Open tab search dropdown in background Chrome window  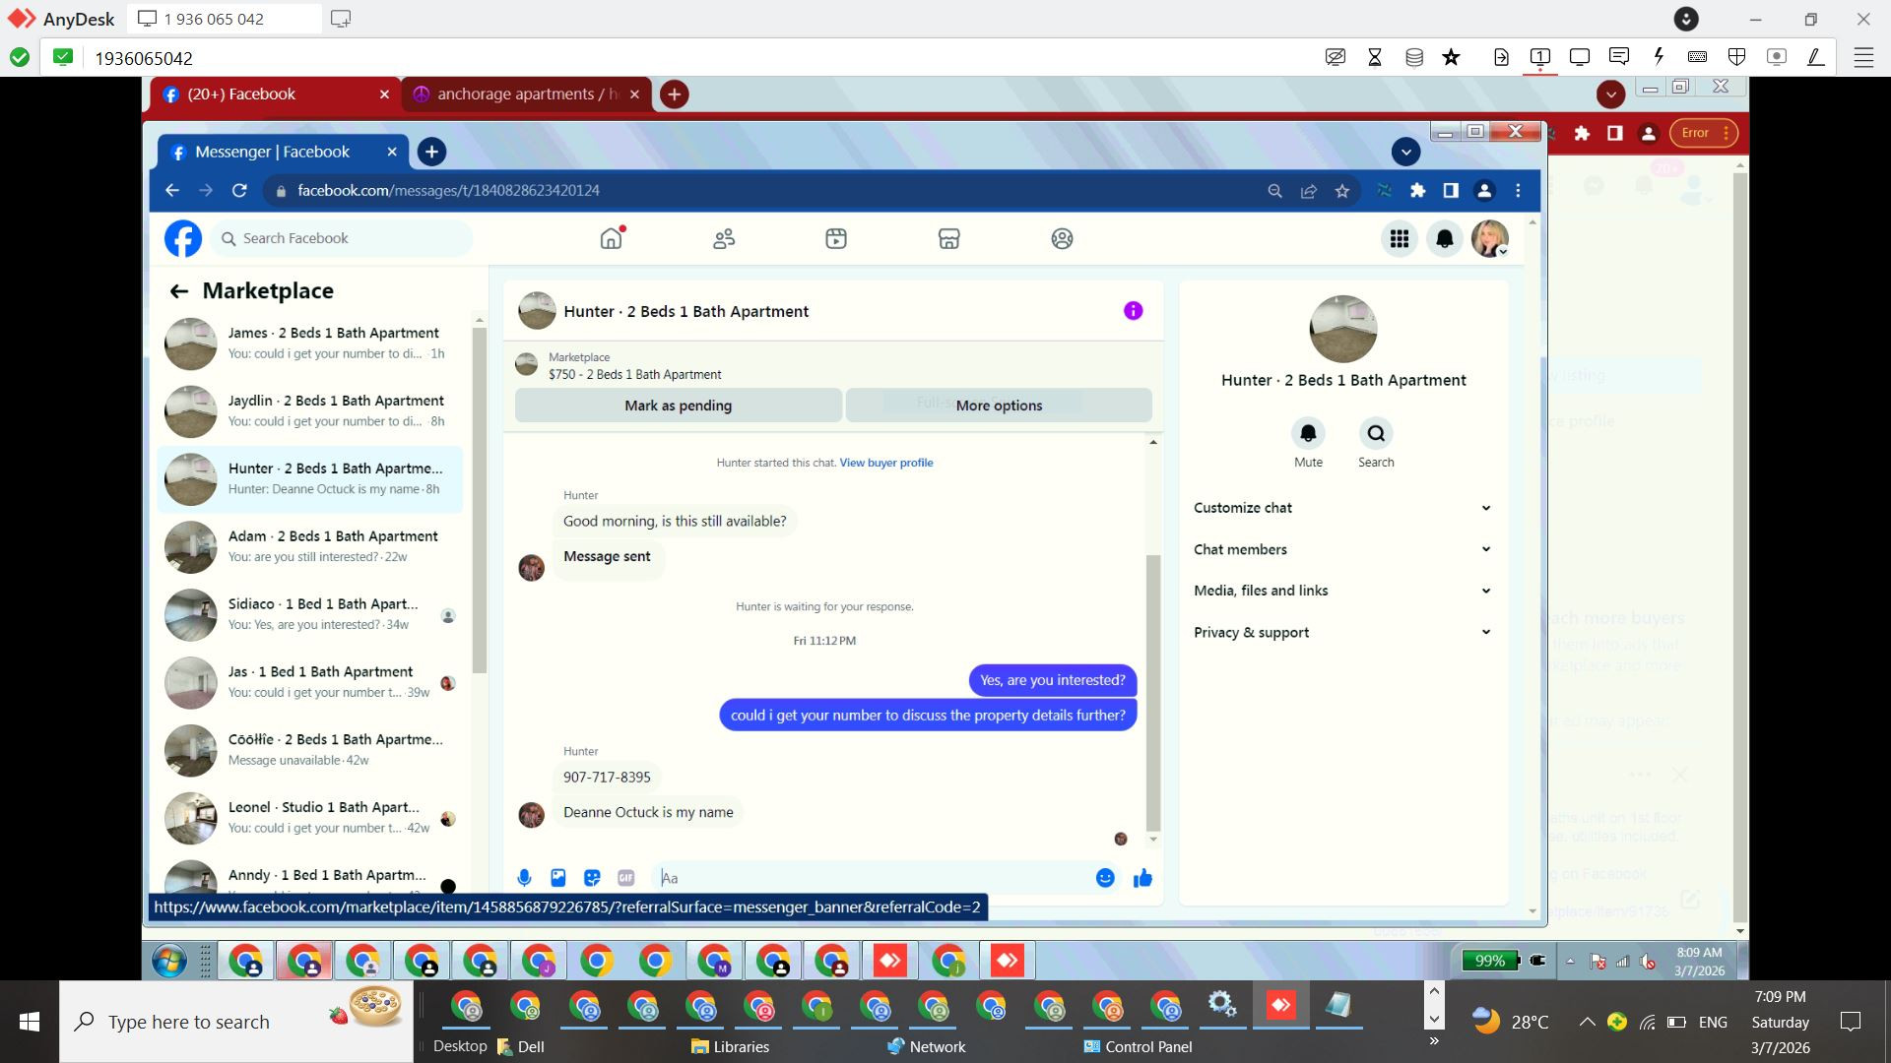click(x=1611, y=94)
